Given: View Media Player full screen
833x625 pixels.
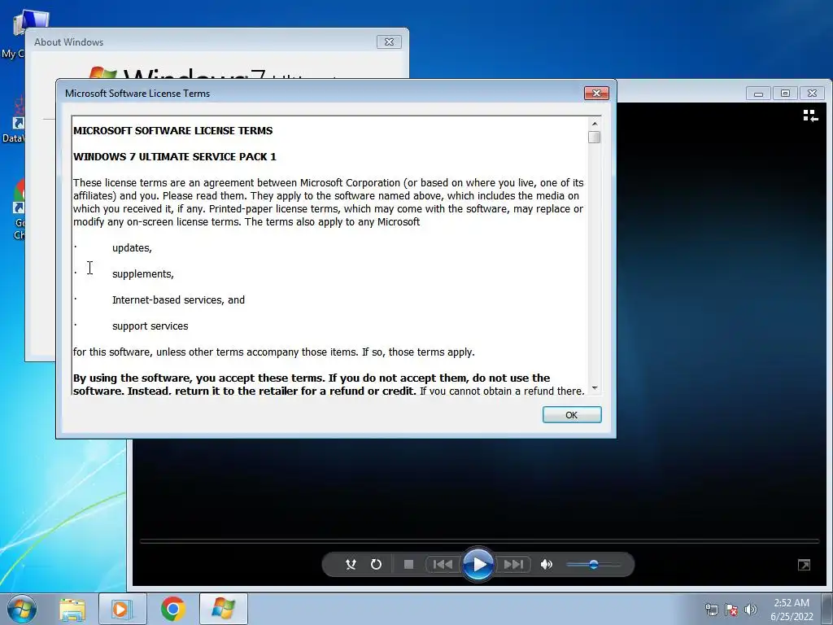Looking at the screenshot, I should pos(805,565).
